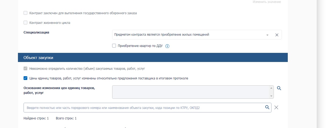Viewport: 329px width, 128px height.
Task: Tick the Контракт жизненного цикла checkbox
Action: tap(25, 23)
